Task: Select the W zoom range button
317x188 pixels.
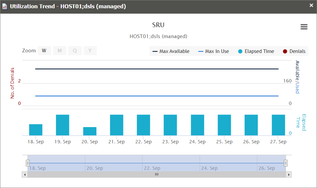Action: tap(44, 50)
